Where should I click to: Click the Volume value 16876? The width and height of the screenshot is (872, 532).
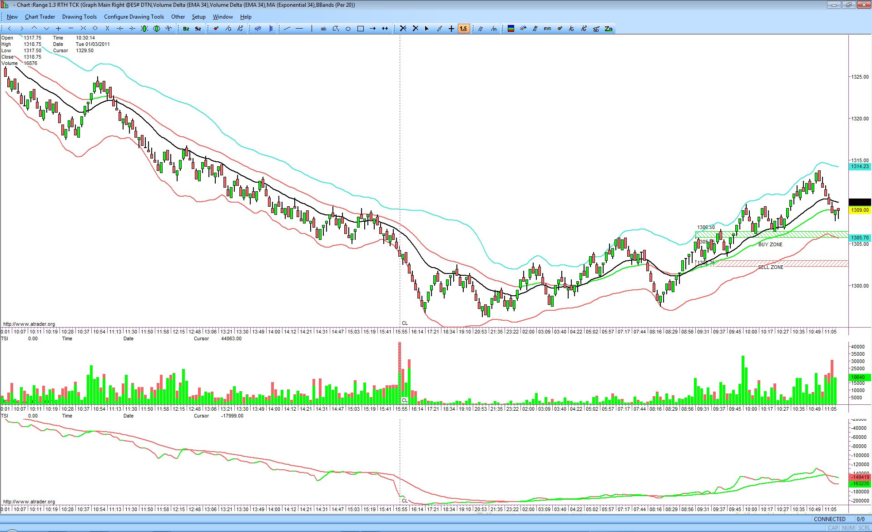[30, 63]
